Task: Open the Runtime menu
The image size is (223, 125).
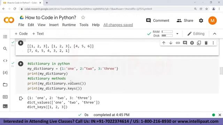Action: pos(69,25)
